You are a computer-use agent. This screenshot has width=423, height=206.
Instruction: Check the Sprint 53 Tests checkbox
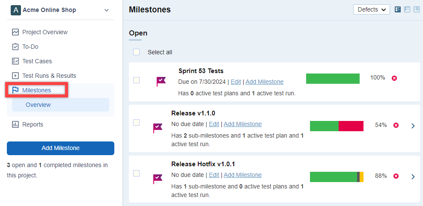pos(137,80)
